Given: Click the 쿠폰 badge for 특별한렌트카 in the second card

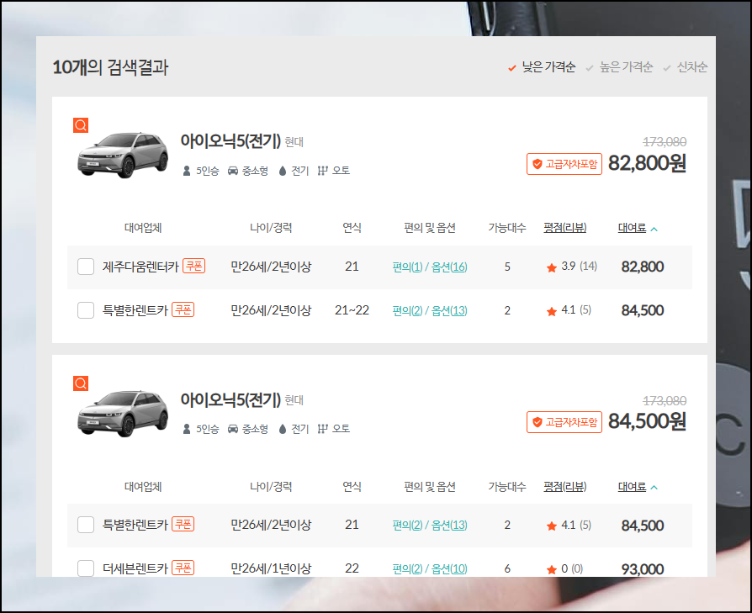Looking at the screenshot, I should pyautogui.click(x=183, y=525).
